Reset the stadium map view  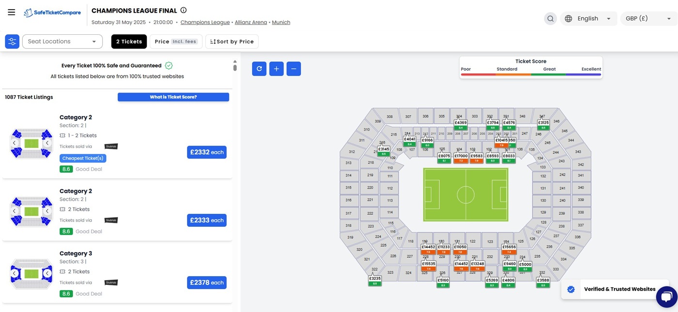click(259, 69)
